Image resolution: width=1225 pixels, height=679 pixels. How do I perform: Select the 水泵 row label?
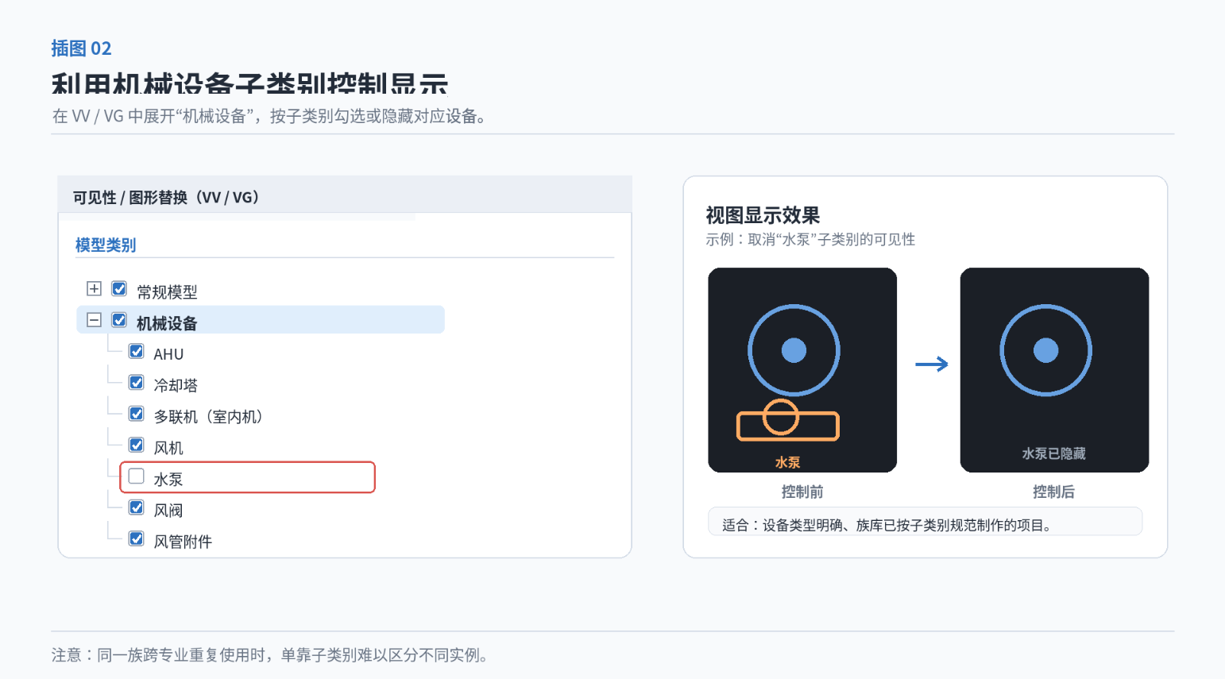click(x=168, y=479)
